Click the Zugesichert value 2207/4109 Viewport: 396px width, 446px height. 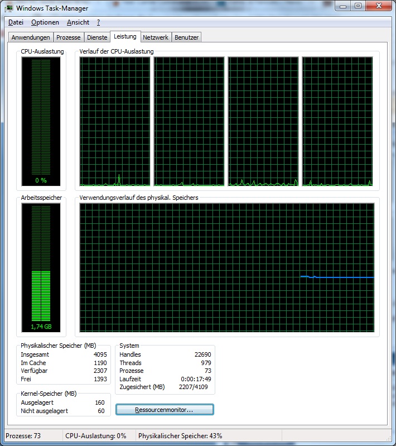point(194,387)
